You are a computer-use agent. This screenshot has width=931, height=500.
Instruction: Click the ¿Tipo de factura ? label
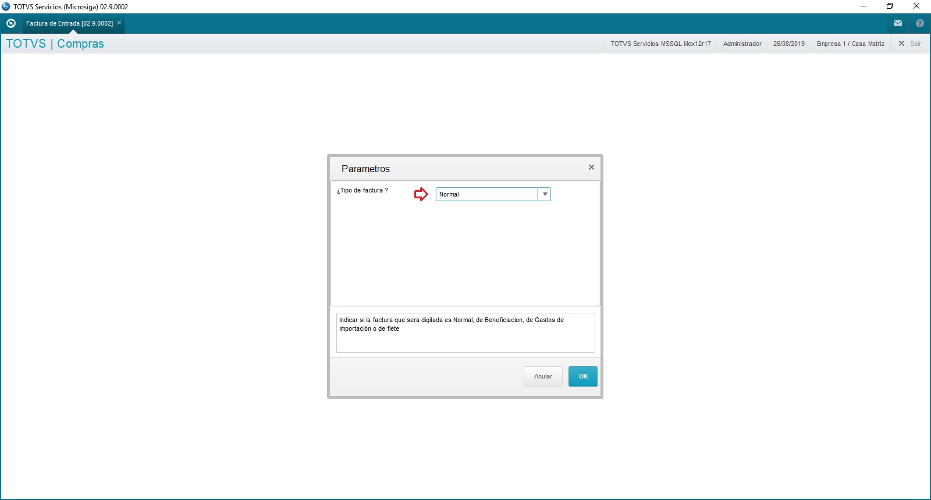point(363,190)
